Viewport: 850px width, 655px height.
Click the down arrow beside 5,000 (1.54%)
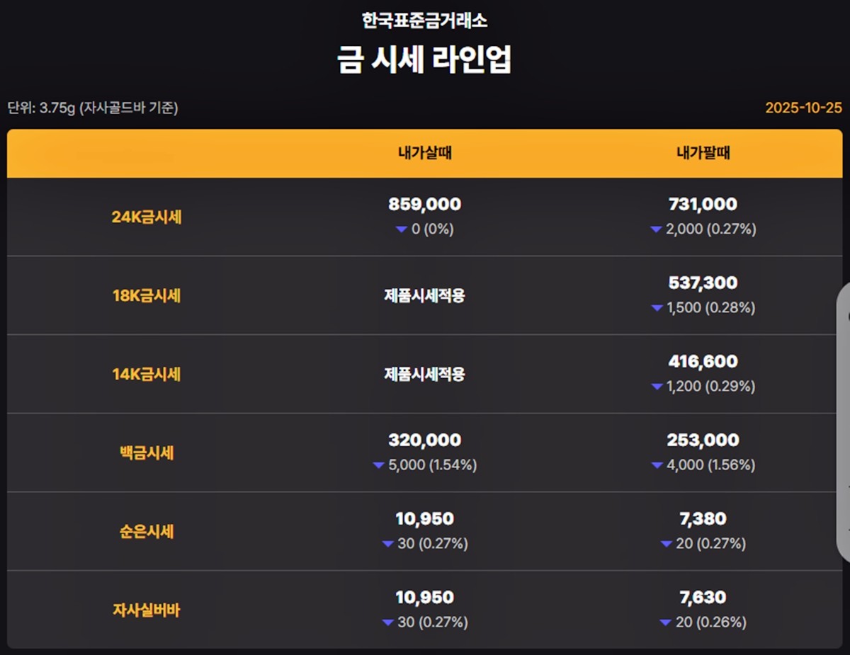(379, 465)
